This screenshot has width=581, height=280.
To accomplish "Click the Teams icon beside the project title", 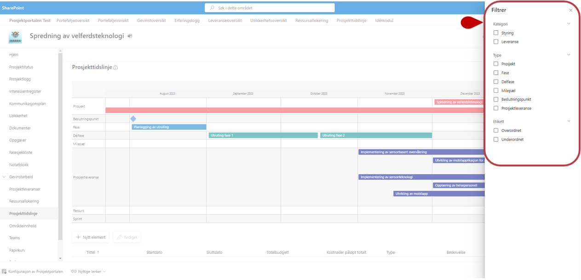I will tap(130, 36).
